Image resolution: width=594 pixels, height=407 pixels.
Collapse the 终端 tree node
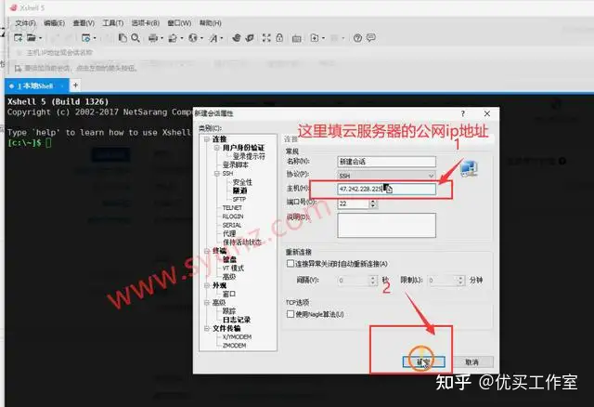click(x=207, y=251)
